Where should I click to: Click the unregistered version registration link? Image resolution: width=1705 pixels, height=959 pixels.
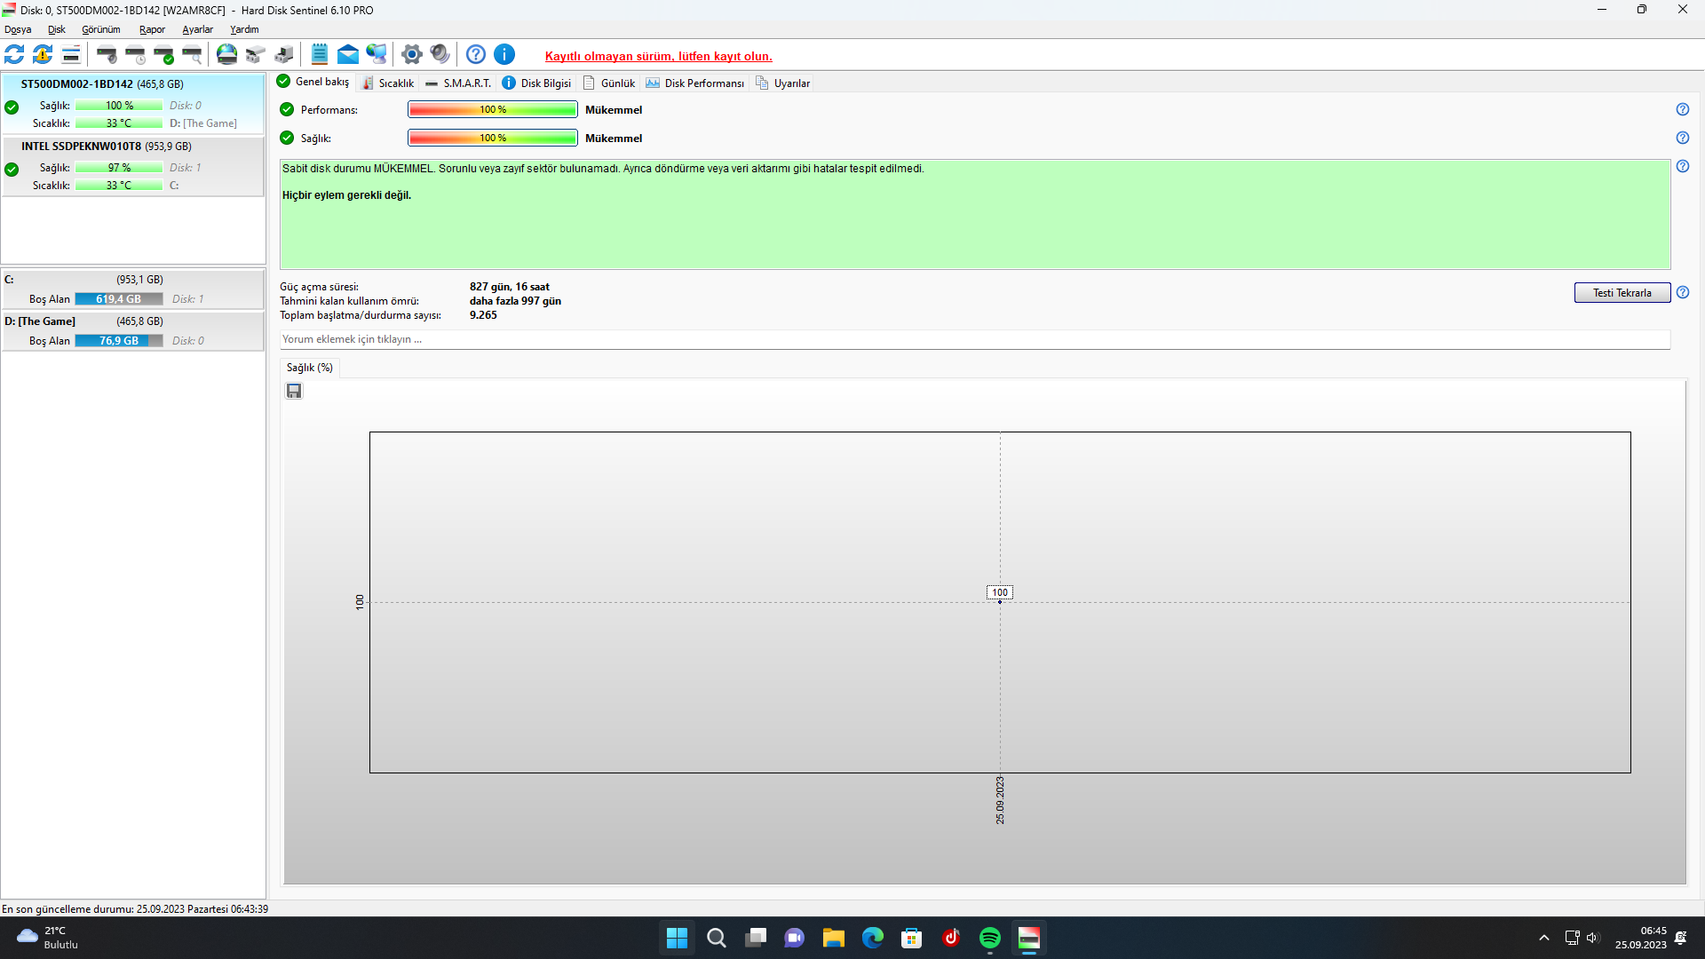pyautogui.click(x=658, y=56)
